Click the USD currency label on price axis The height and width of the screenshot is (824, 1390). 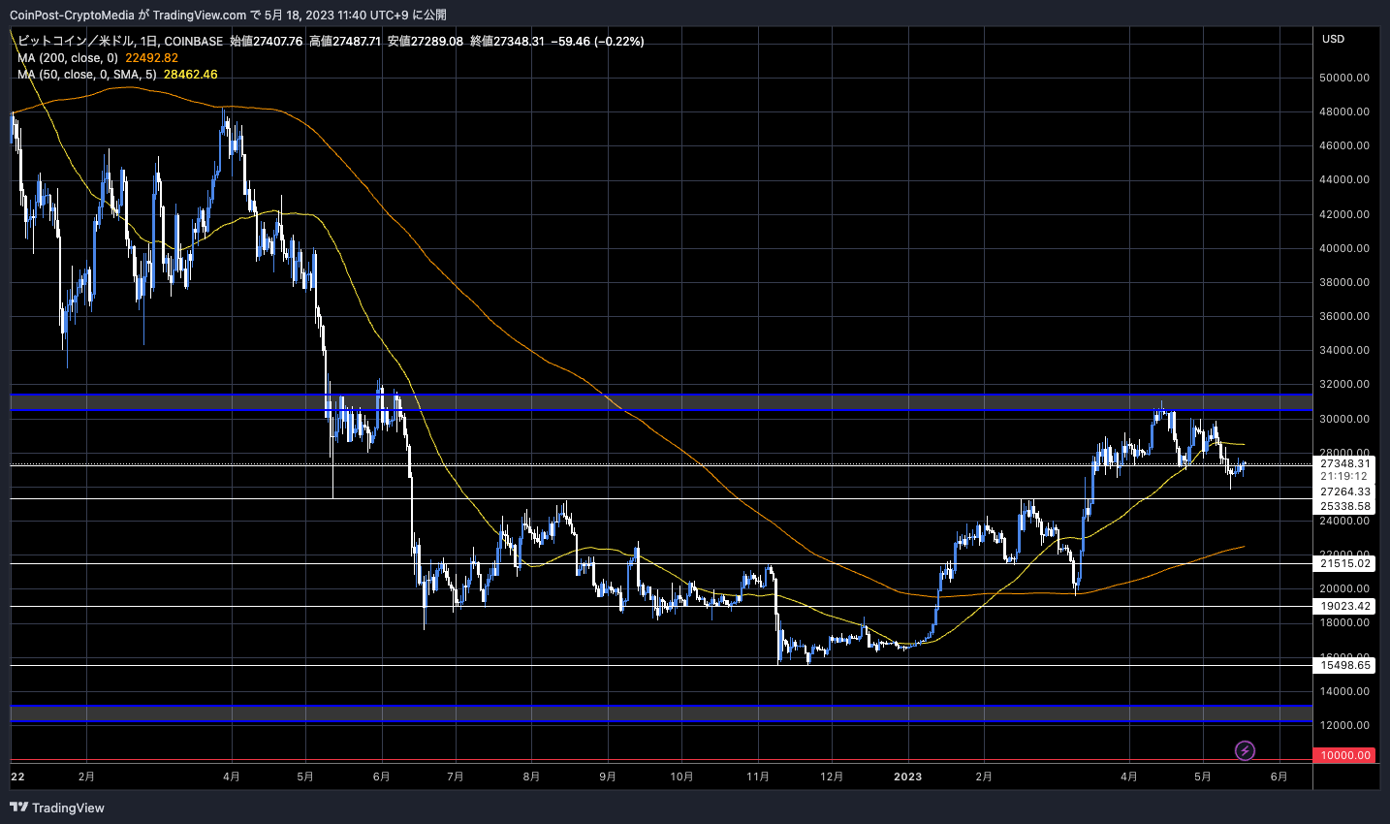click(1334, 39)
